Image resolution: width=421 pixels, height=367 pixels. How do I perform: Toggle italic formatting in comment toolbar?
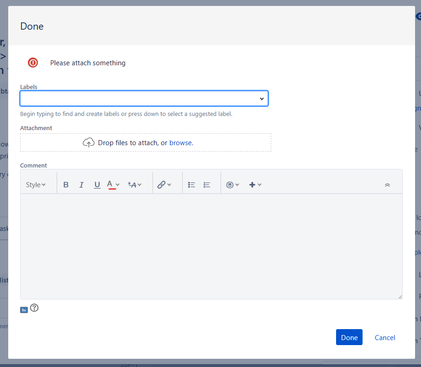pos(81,185)
